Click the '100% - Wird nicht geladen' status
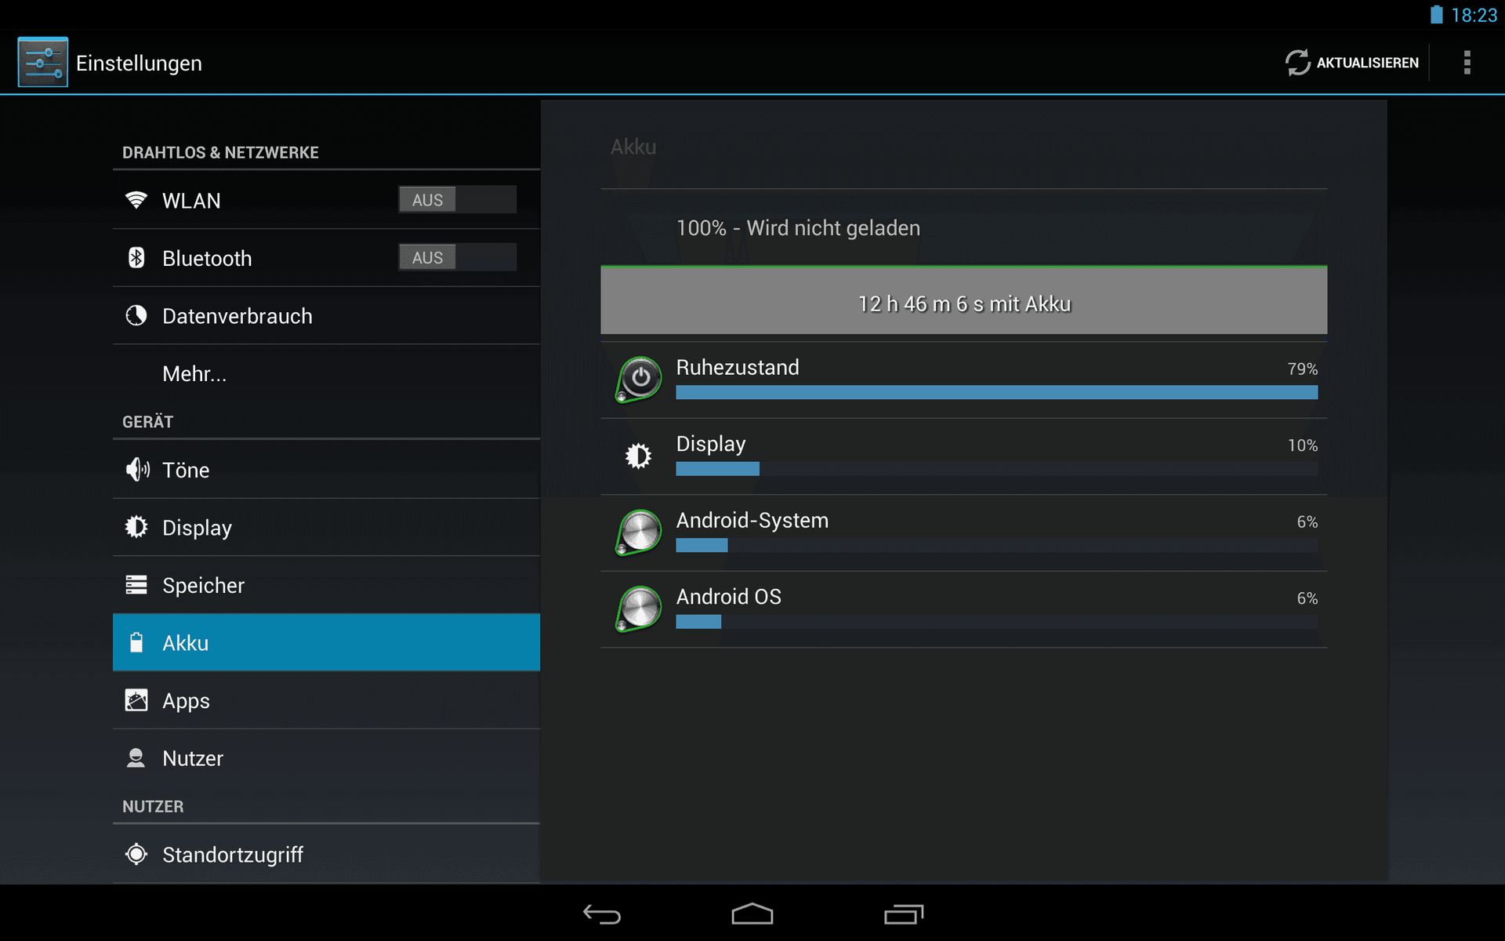This screenshot has height=941, width=1505. coord(798,228)
